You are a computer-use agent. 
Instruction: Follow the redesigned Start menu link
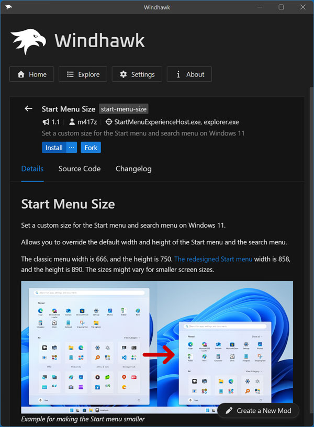pos(213,259)
